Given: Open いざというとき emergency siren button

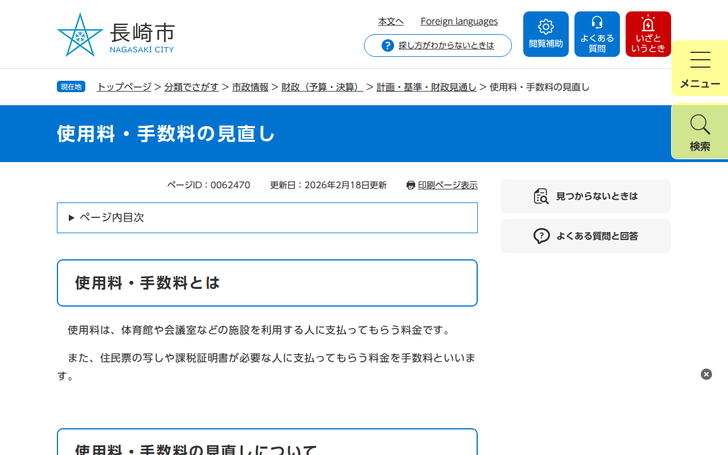Looking at the screenshot, I should [x=648, y=34].
